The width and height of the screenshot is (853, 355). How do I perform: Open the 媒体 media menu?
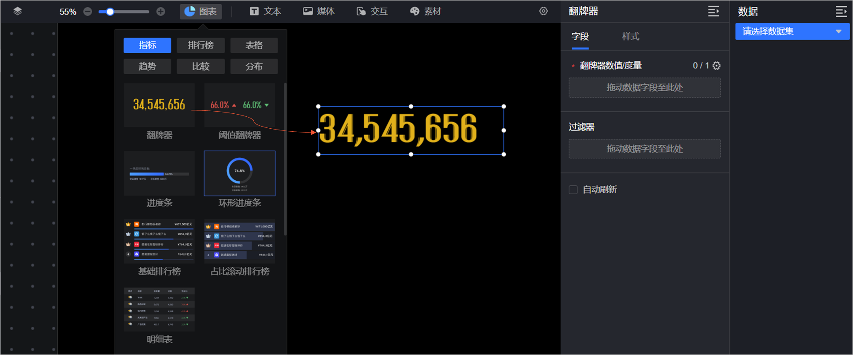coord(319,12)
